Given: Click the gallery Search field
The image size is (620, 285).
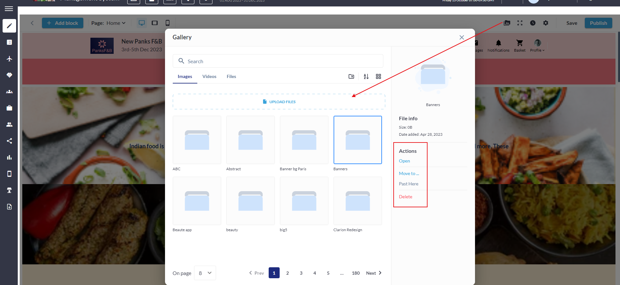Looking at the screenshot, I should 278,61.
